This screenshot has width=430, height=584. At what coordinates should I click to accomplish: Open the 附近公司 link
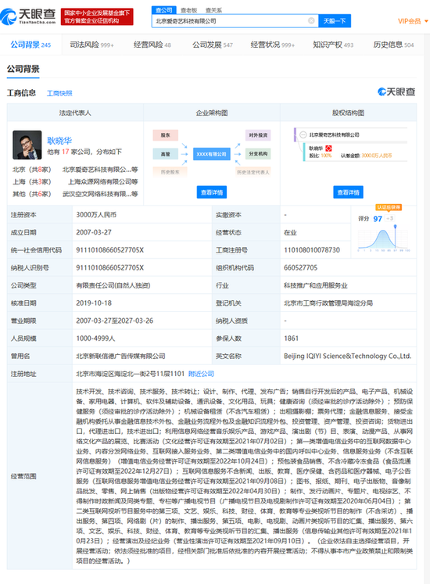click(x=201, y=374)
